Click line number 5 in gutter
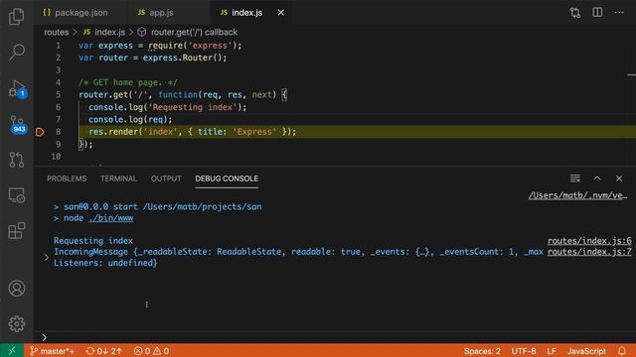The width and height of the screenshot is (636, 357). coord(58,95)
